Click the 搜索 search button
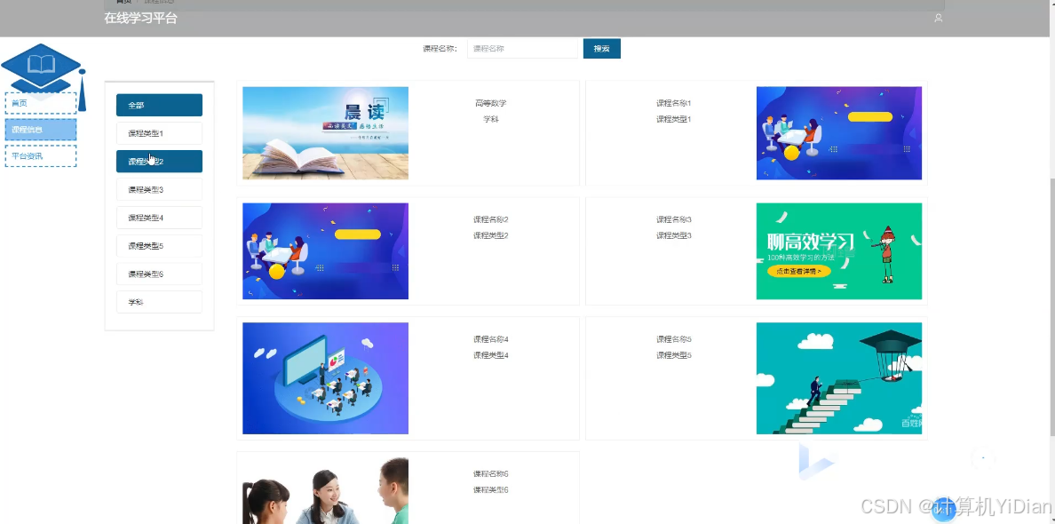The image size is (1055, 524). (601, 49)
